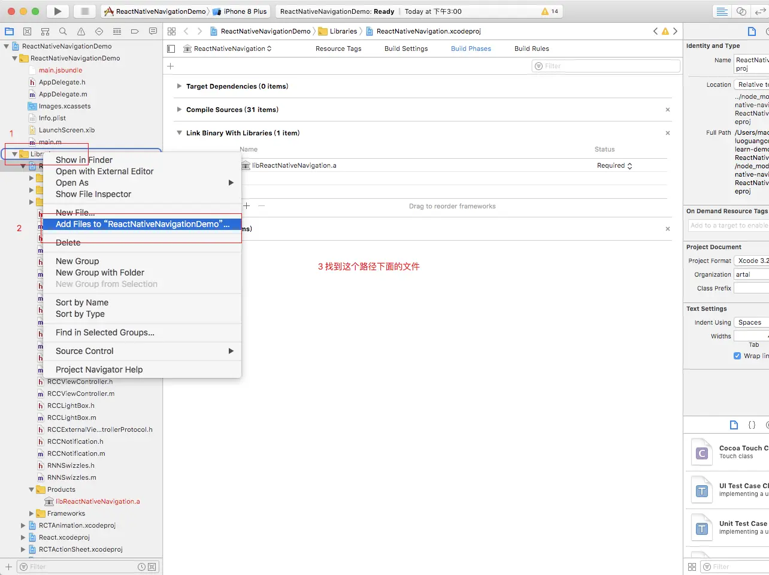Toggle the targets list sidebar icon
769x575 pixels.
pos(171,49)
